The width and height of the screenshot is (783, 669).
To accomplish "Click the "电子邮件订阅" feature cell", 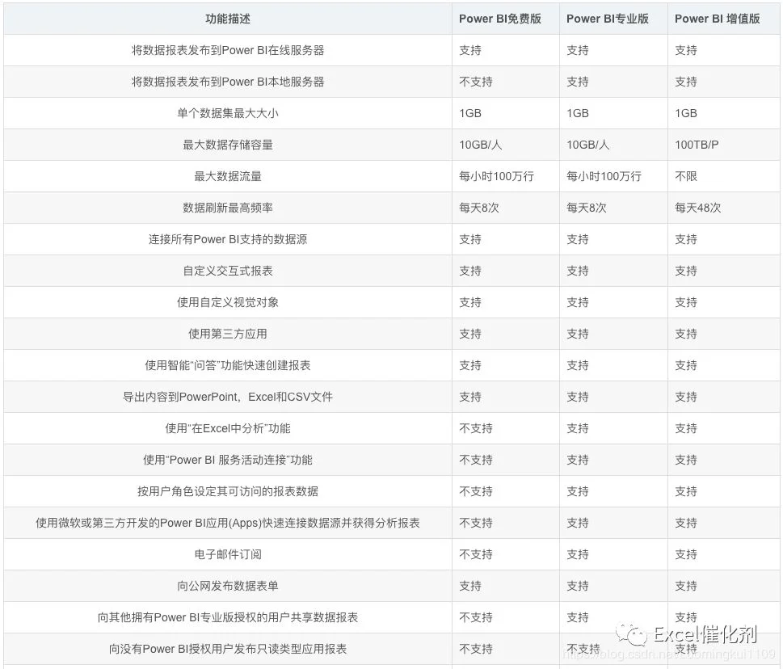I will 228,554.
